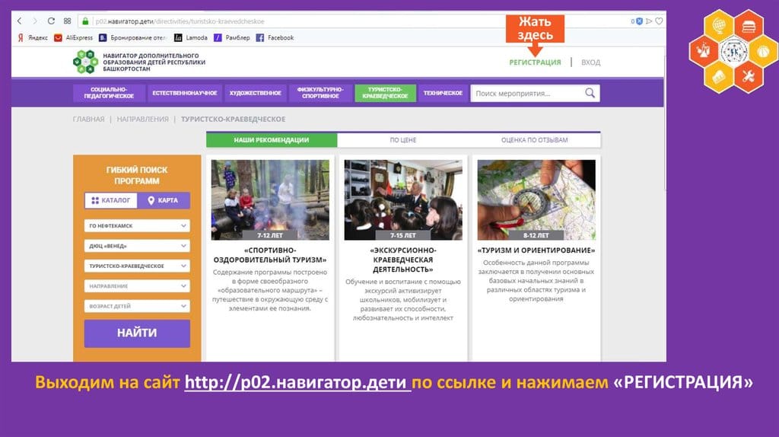This screenshot has height=437, width=779.
Task: Switch to the Каталог view toggle
Action: [x=111, y=200]
